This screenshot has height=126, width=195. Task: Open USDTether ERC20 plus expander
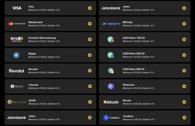click(184, 55)
